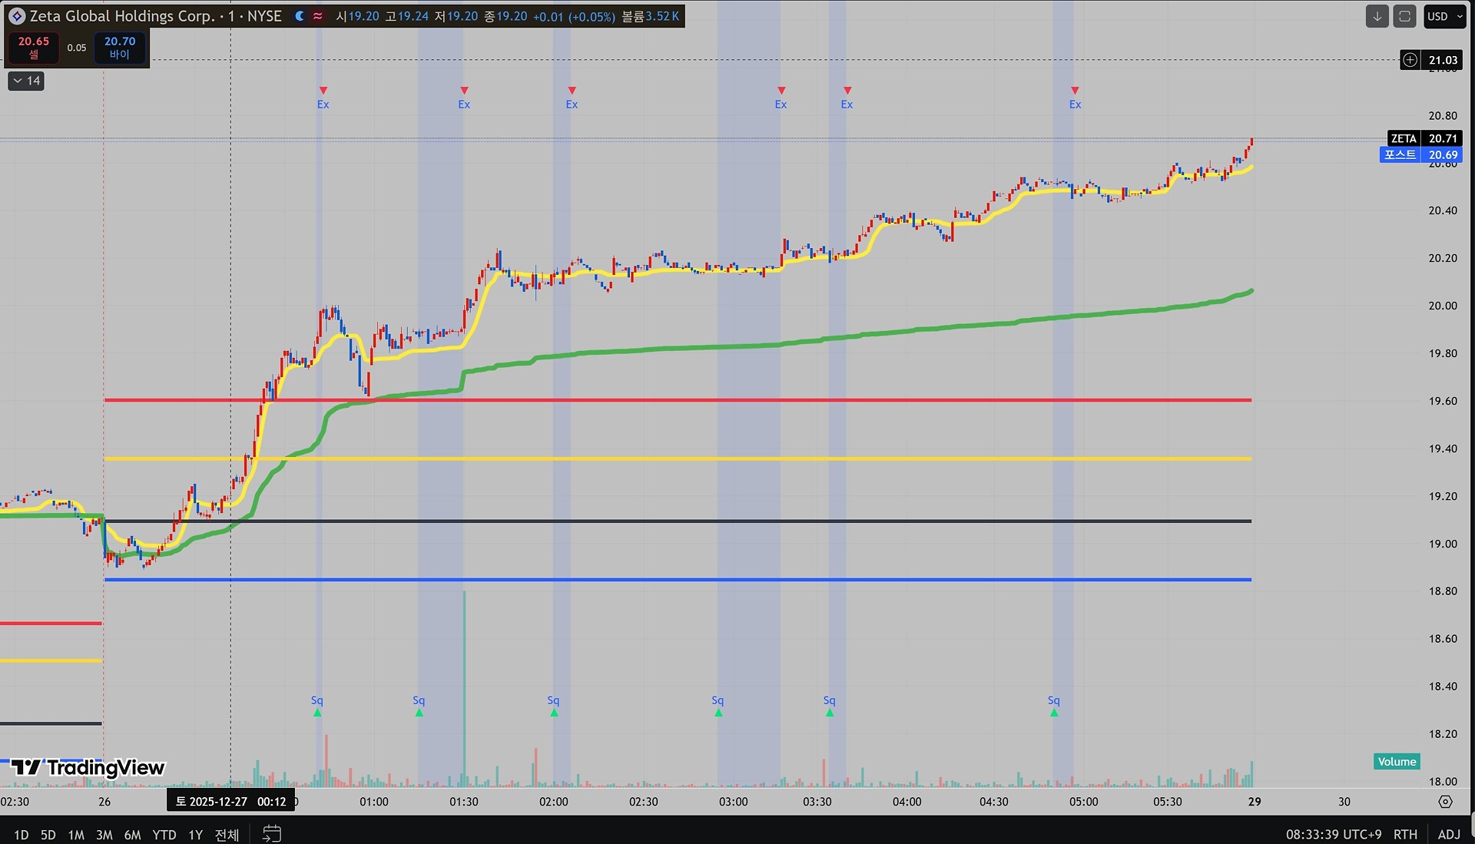This screenshot has width=1475, height=844.
Task: Expand the collapsed 14 indicators list
Action: 26,81
